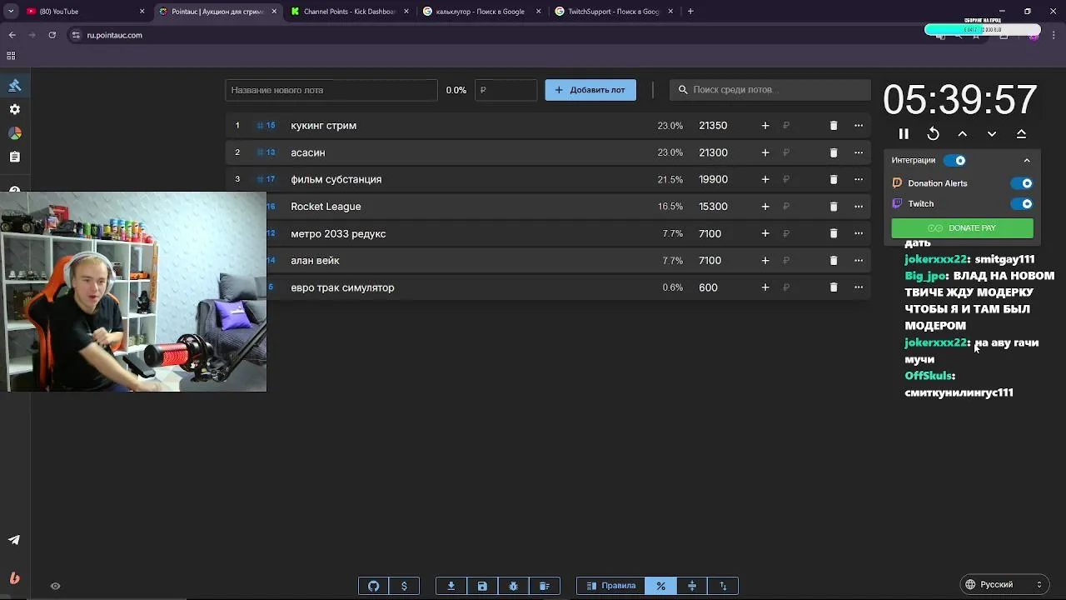Switch to the YouTube browser tab

pyautogui.click(x=83, y=12)
